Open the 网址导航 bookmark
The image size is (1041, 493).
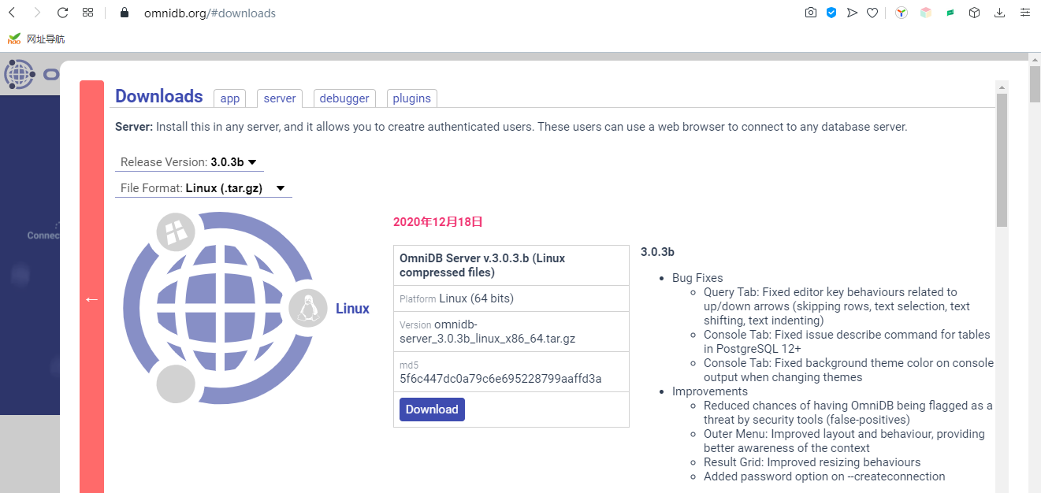tap(36, 39)
